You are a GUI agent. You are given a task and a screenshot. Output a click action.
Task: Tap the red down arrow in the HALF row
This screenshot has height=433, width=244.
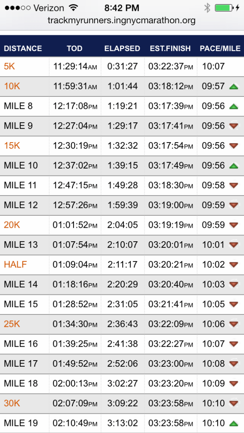coord(233,265)
